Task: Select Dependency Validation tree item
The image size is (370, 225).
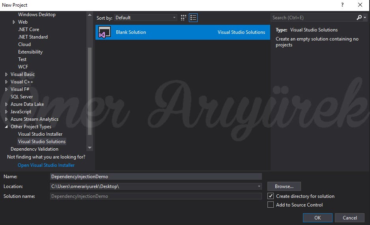Action: [34, 149]
